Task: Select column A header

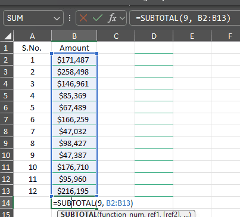Action: pos(32,36)
